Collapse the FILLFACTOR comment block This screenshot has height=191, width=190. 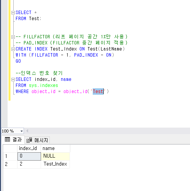point(13,37)
